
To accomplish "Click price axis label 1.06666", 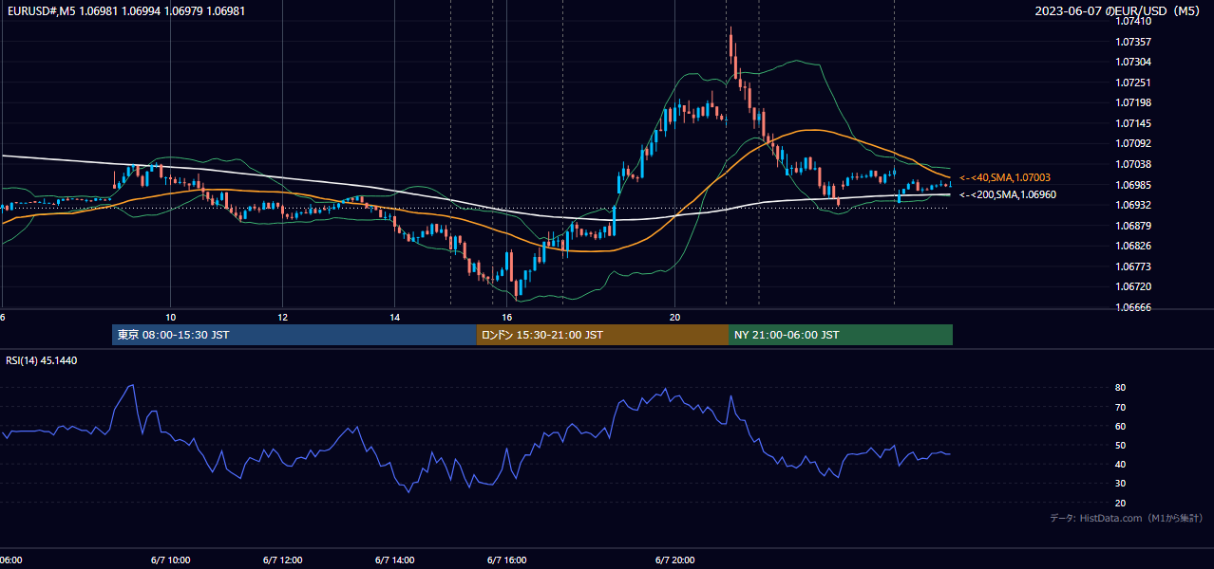I will 1134,307.
